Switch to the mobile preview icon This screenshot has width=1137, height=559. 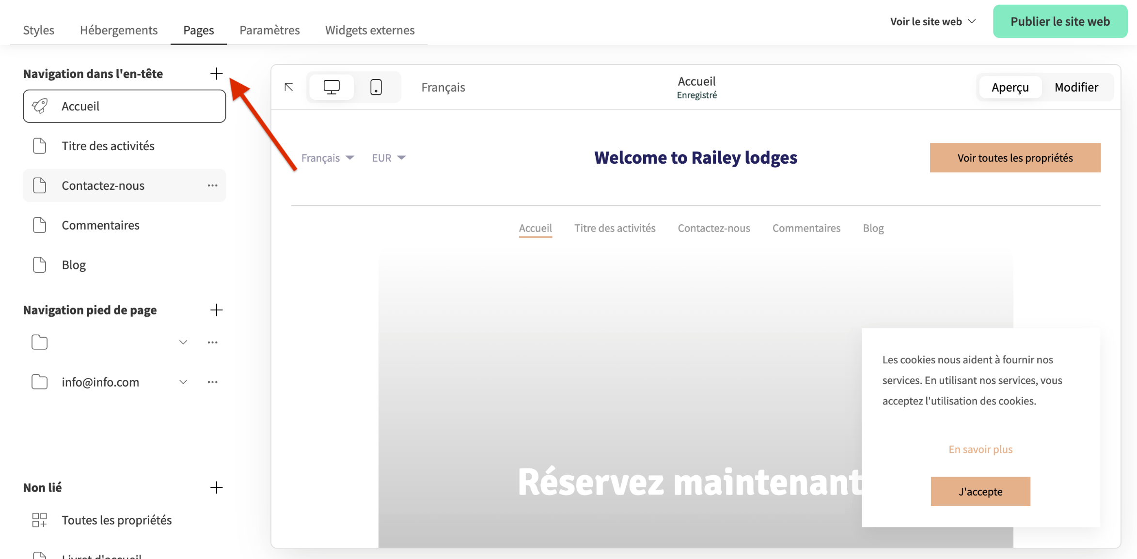click(376, 87)
